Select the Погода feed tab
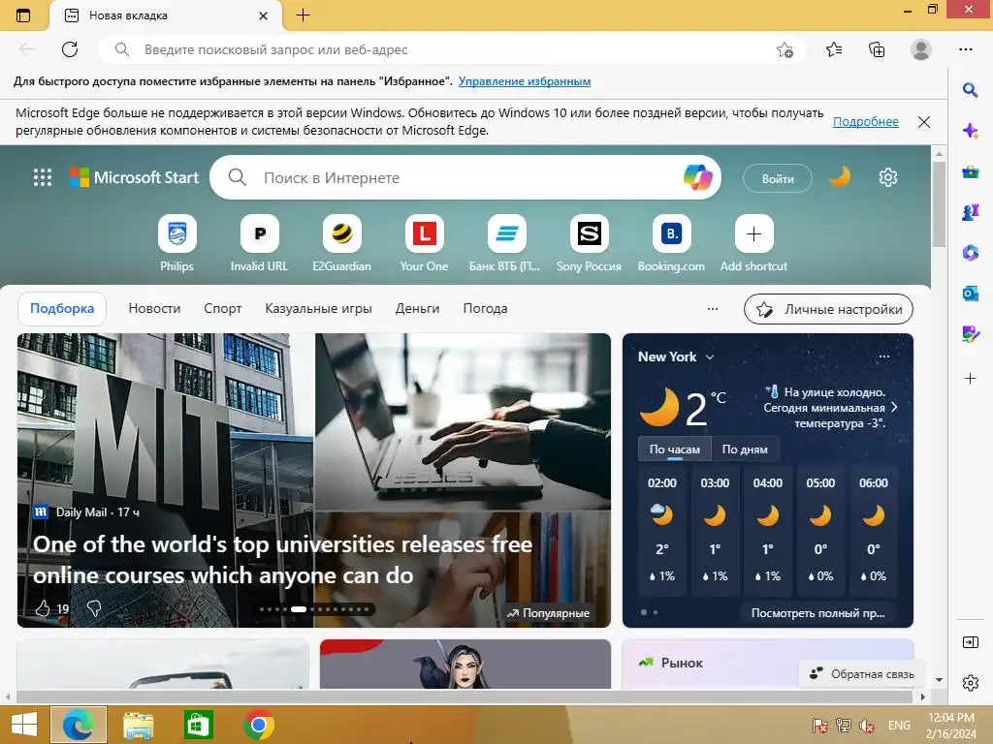 [x=485, y=309]
